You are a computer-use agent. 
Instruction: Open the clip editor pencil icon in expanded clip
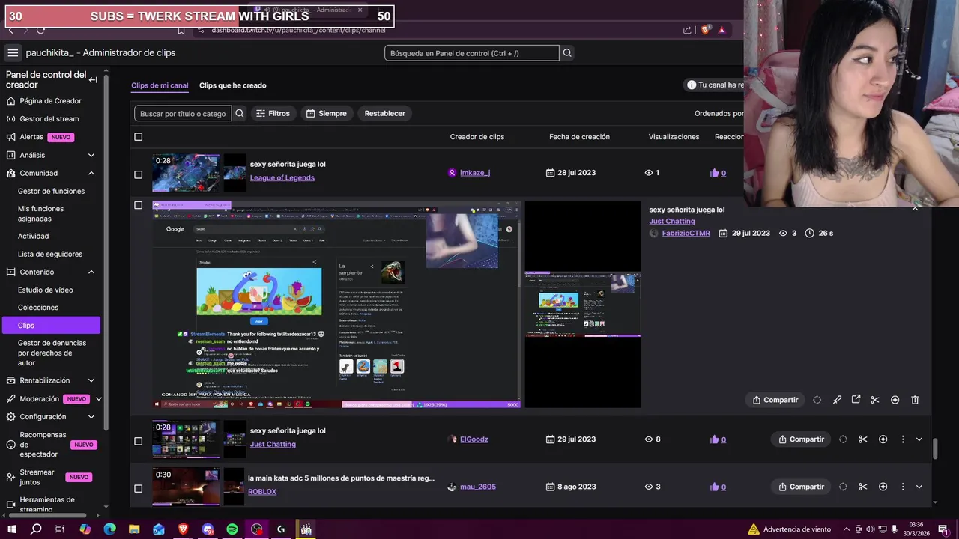coord(837,400)
